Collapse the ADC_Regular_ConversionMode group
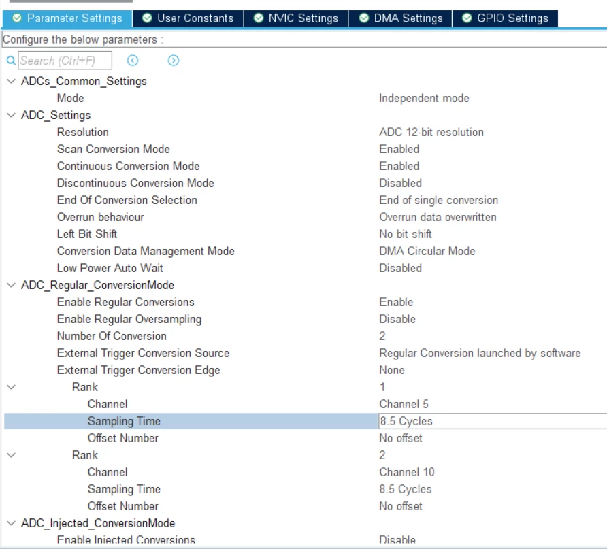607x549 pixels. 12,285
